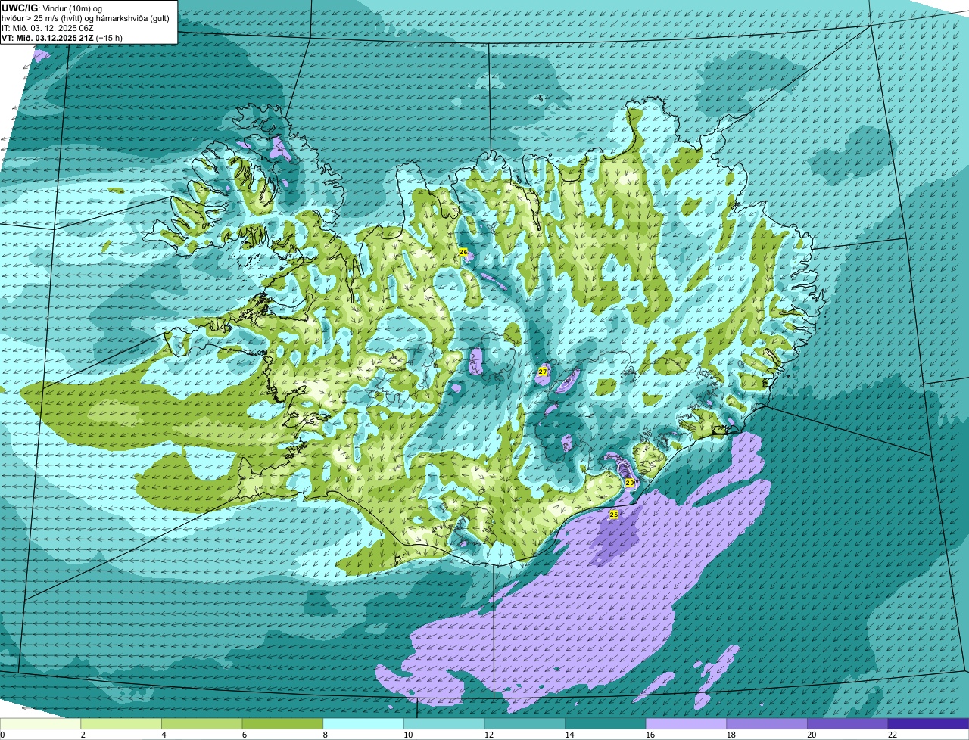This screenshot has height=740, width=969.
Task: Click the palest 0–2 m/s color swatch
Action: tap(40, 724)
